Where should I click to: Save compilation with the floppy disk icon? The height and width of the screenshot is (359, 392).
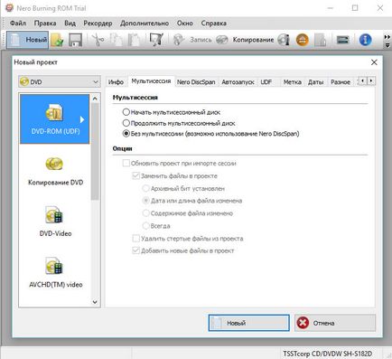(75, 40)
